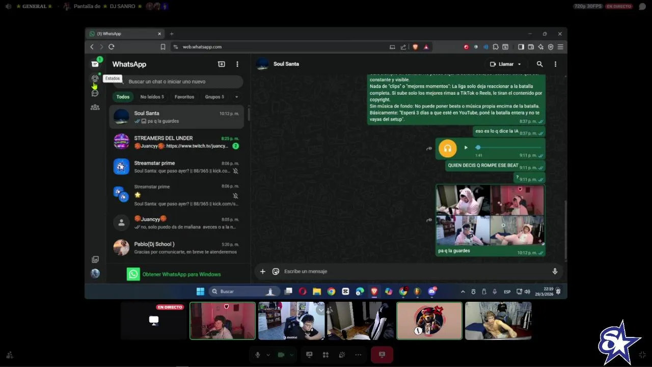Open the profile avatar in sidebar
The image size is (652, 367).
coord(95,274)
